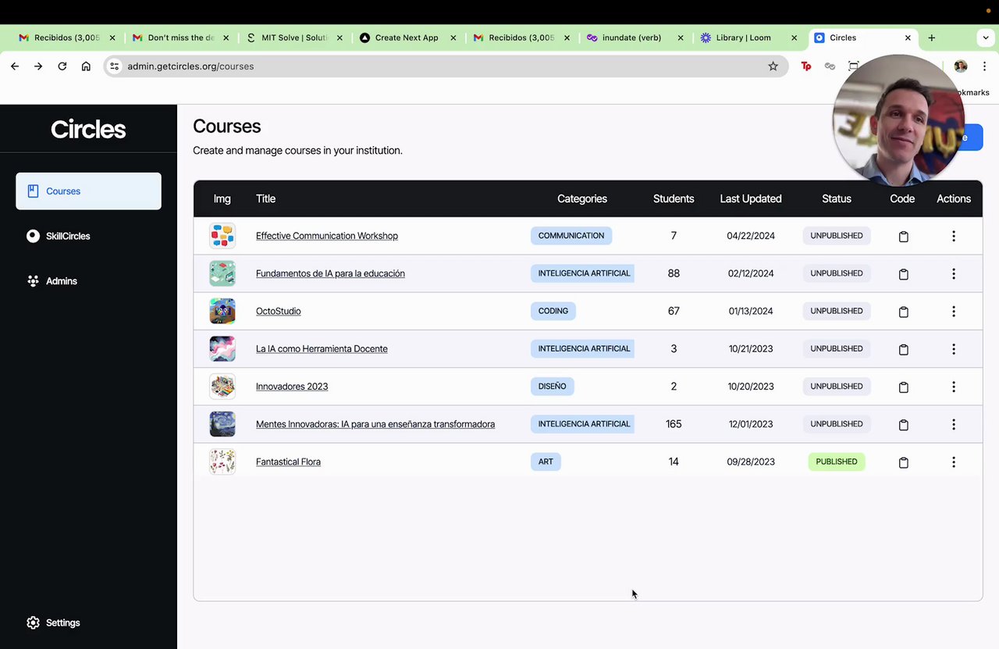
Task: Click UNPUBLISHED status on OctoStudio row
Action: coord(837,311)
